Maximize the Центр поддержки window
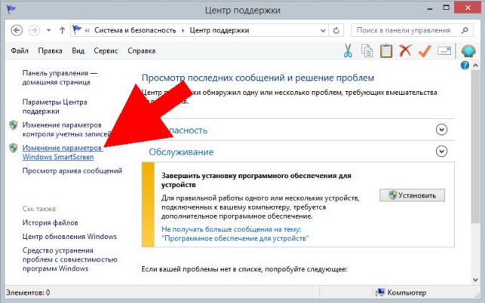 click(446, 8)
